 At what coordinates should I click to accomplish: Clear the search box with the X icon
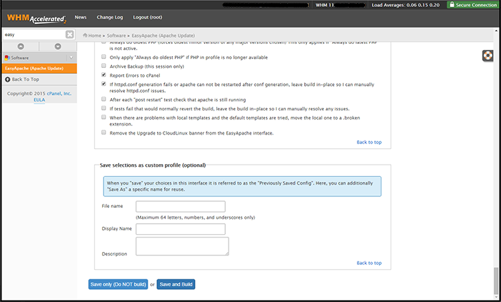tap(69, 34)
